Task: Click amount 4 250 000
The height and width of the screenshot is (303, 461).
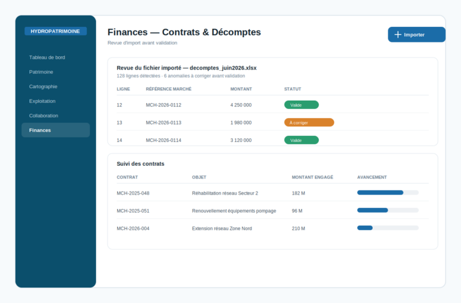Action: (241, 105)
